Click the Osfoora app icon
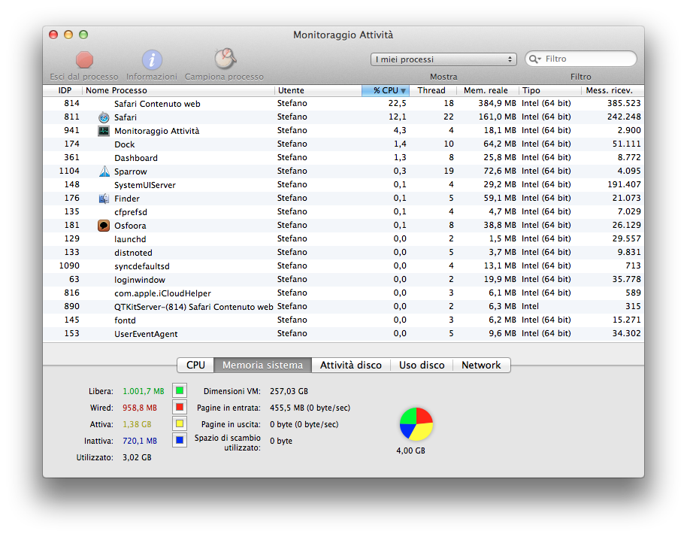 [104, 226]
